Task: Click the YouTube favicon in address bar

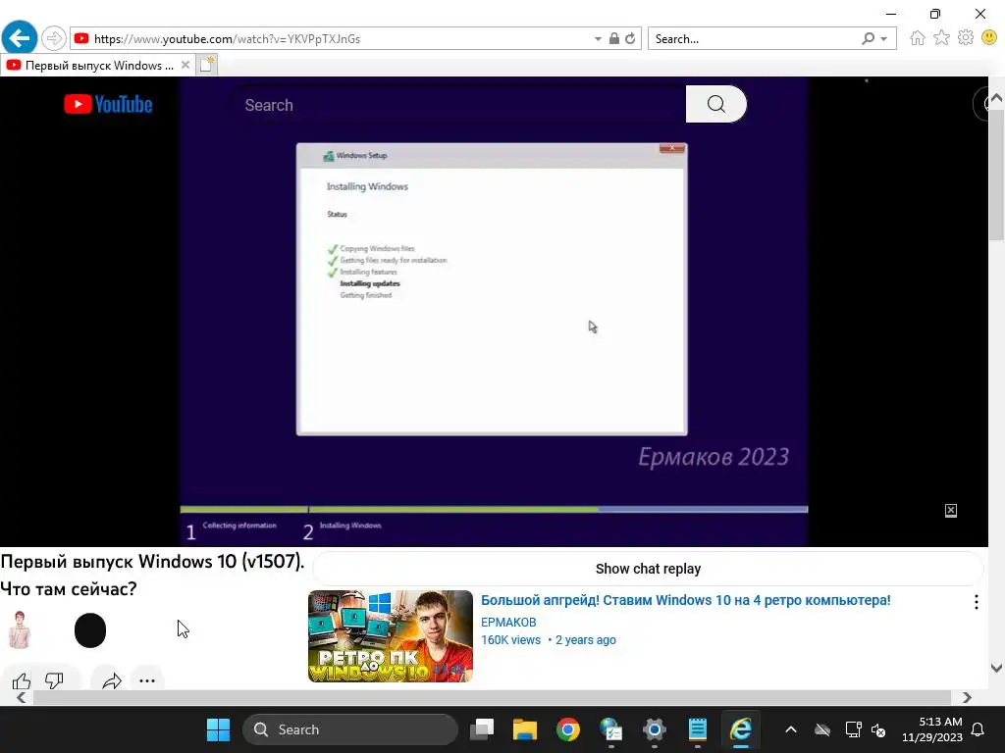Action: coord(81,39)
